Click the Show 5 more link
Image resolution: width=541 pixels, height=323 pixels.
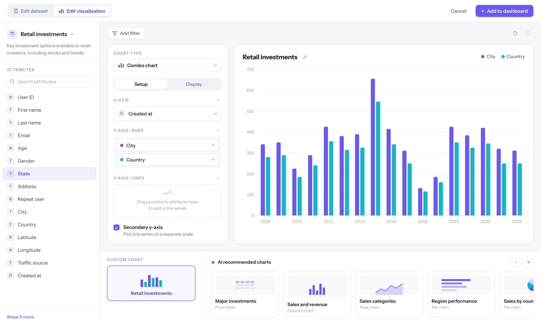[x=20, y=317]
